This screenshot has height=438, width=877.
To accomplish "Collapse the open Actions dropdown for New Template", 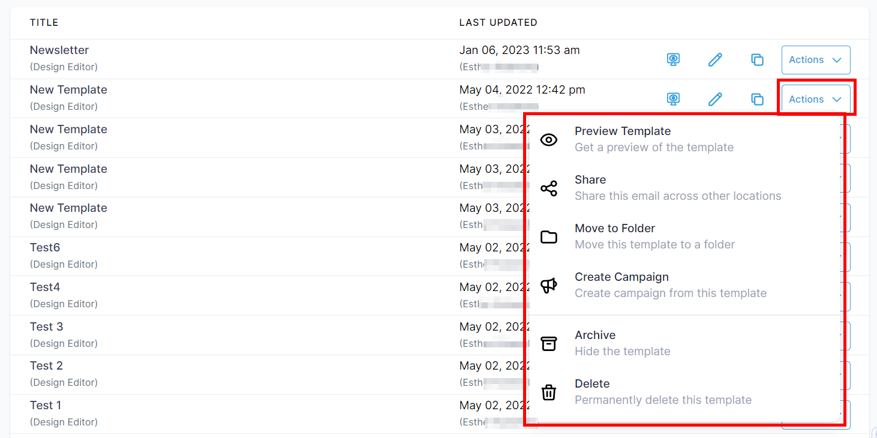I will pos(815,100).
